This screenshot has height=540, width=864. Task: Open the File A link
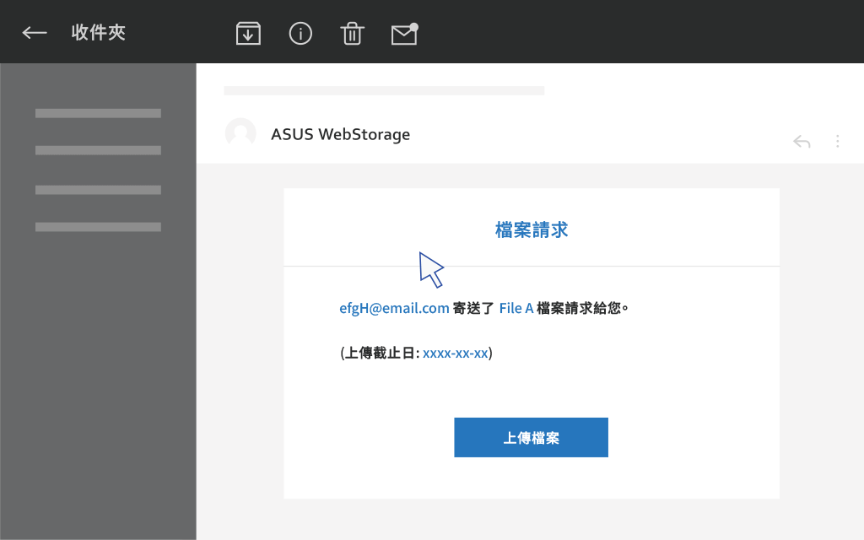(516, 308)
